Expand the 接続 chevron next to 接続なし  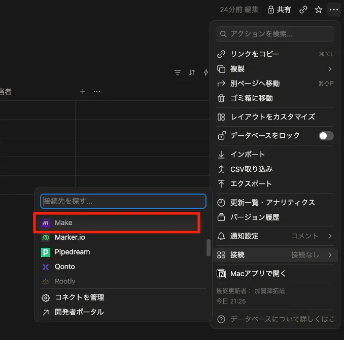click(x=330, y=255)
